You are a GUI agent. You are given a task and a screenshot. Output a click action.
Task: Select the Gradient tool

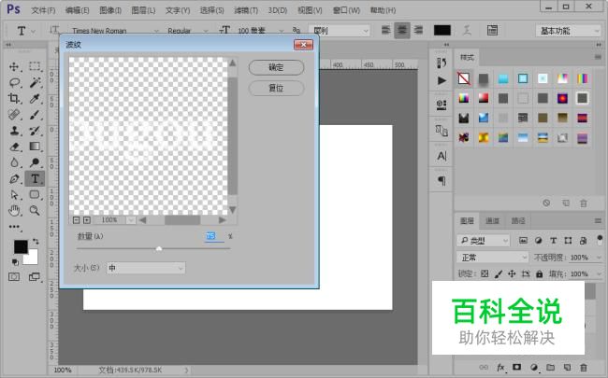[x=35, y=147]
